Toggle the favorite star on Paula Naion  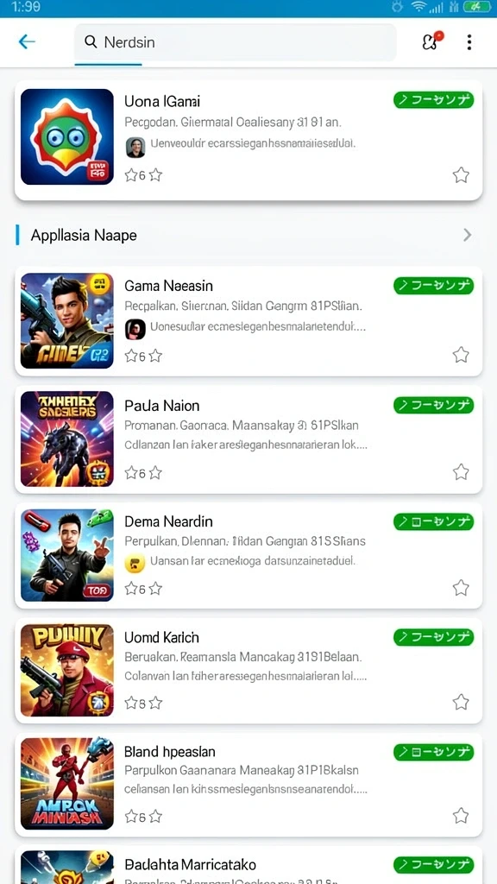(461, 472)
